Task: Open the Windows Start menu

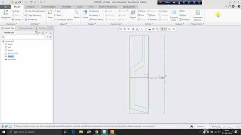Action: 4,132
